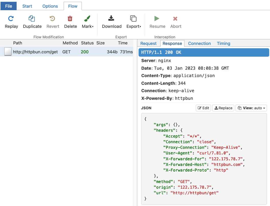The height and width of the screenshot is (206, 270).
Task: Click the flow row's blank file icon
Action: 8,51
